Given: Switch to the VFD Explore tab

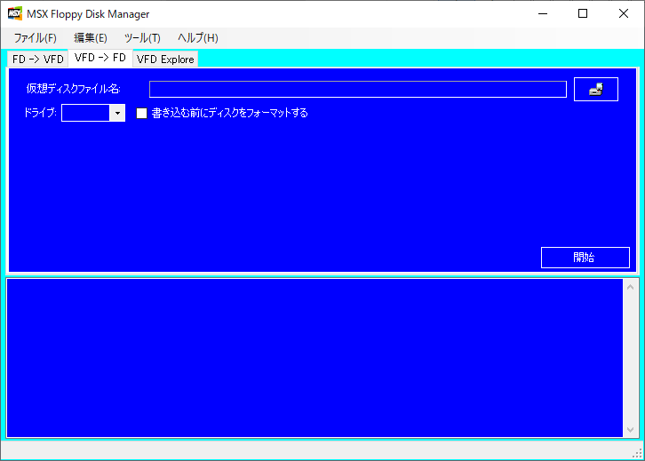Looking at the screenshot, I should point(165,60).
